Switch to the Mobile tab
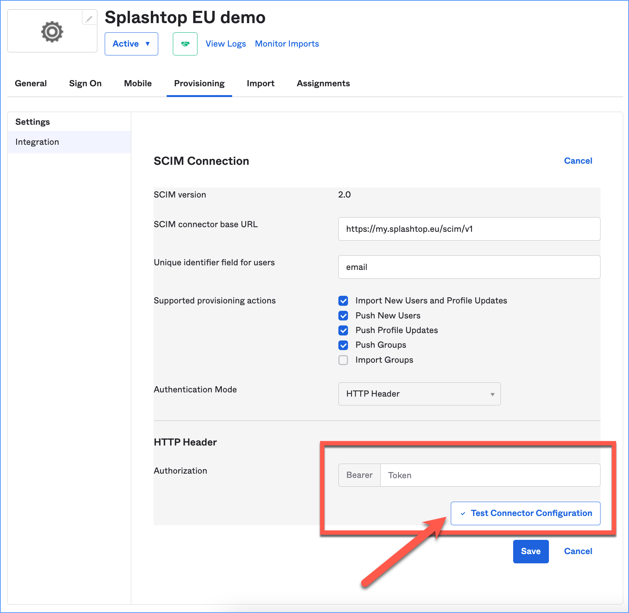 click(x=138, y=84)
